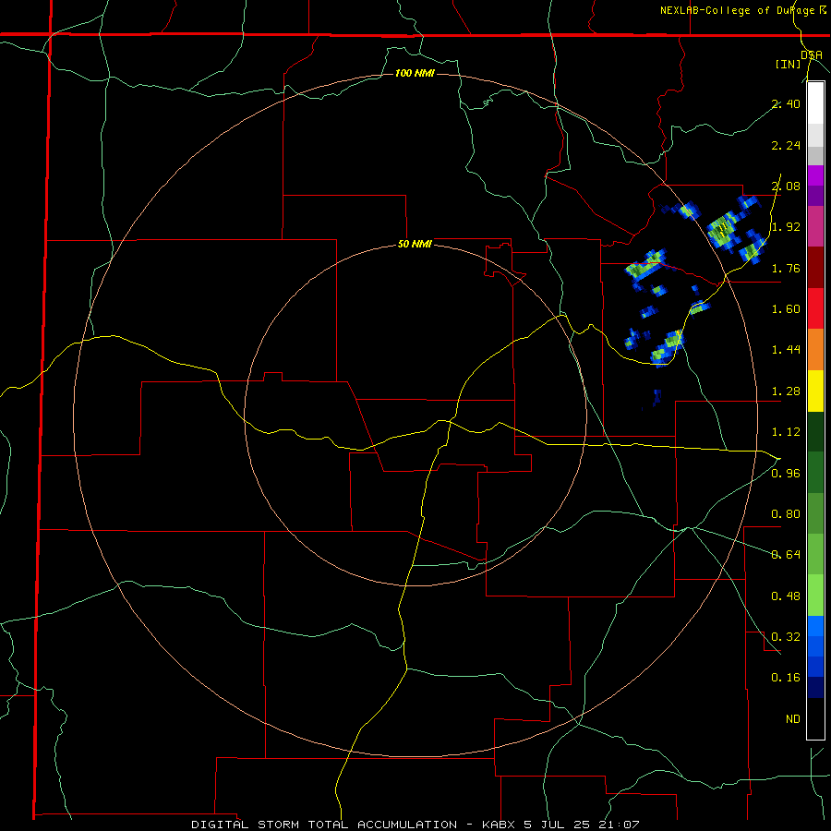This screenshot has width=831, height=831.
Task: Click the ND legend label
Action: pos(793,719)
